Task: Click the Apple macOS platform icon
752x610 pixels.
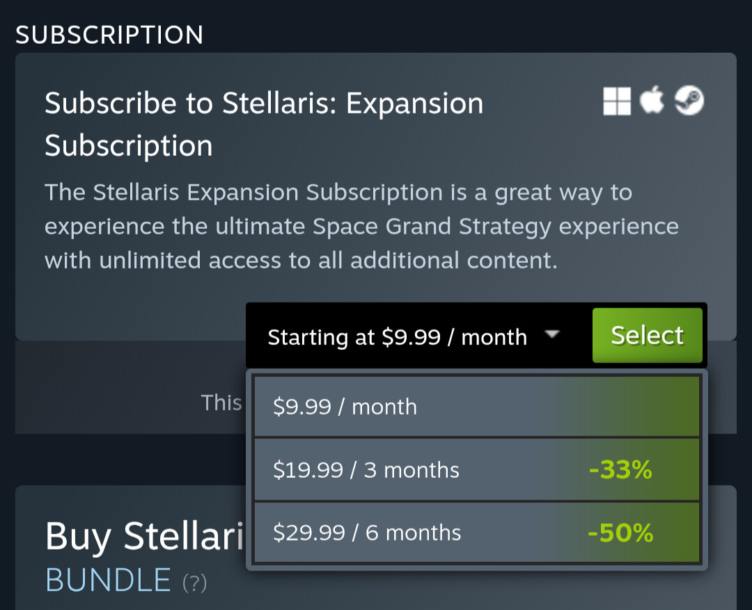Action: click(652, 102)
